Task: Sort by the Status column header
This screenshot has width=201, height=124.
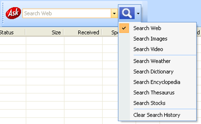Action: (12, 32)
